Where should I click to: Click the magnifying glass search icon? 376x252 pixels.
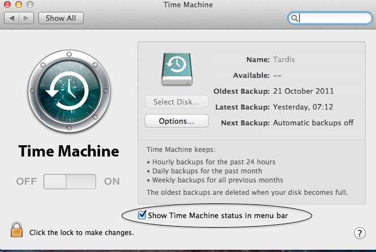click(295, 18)
